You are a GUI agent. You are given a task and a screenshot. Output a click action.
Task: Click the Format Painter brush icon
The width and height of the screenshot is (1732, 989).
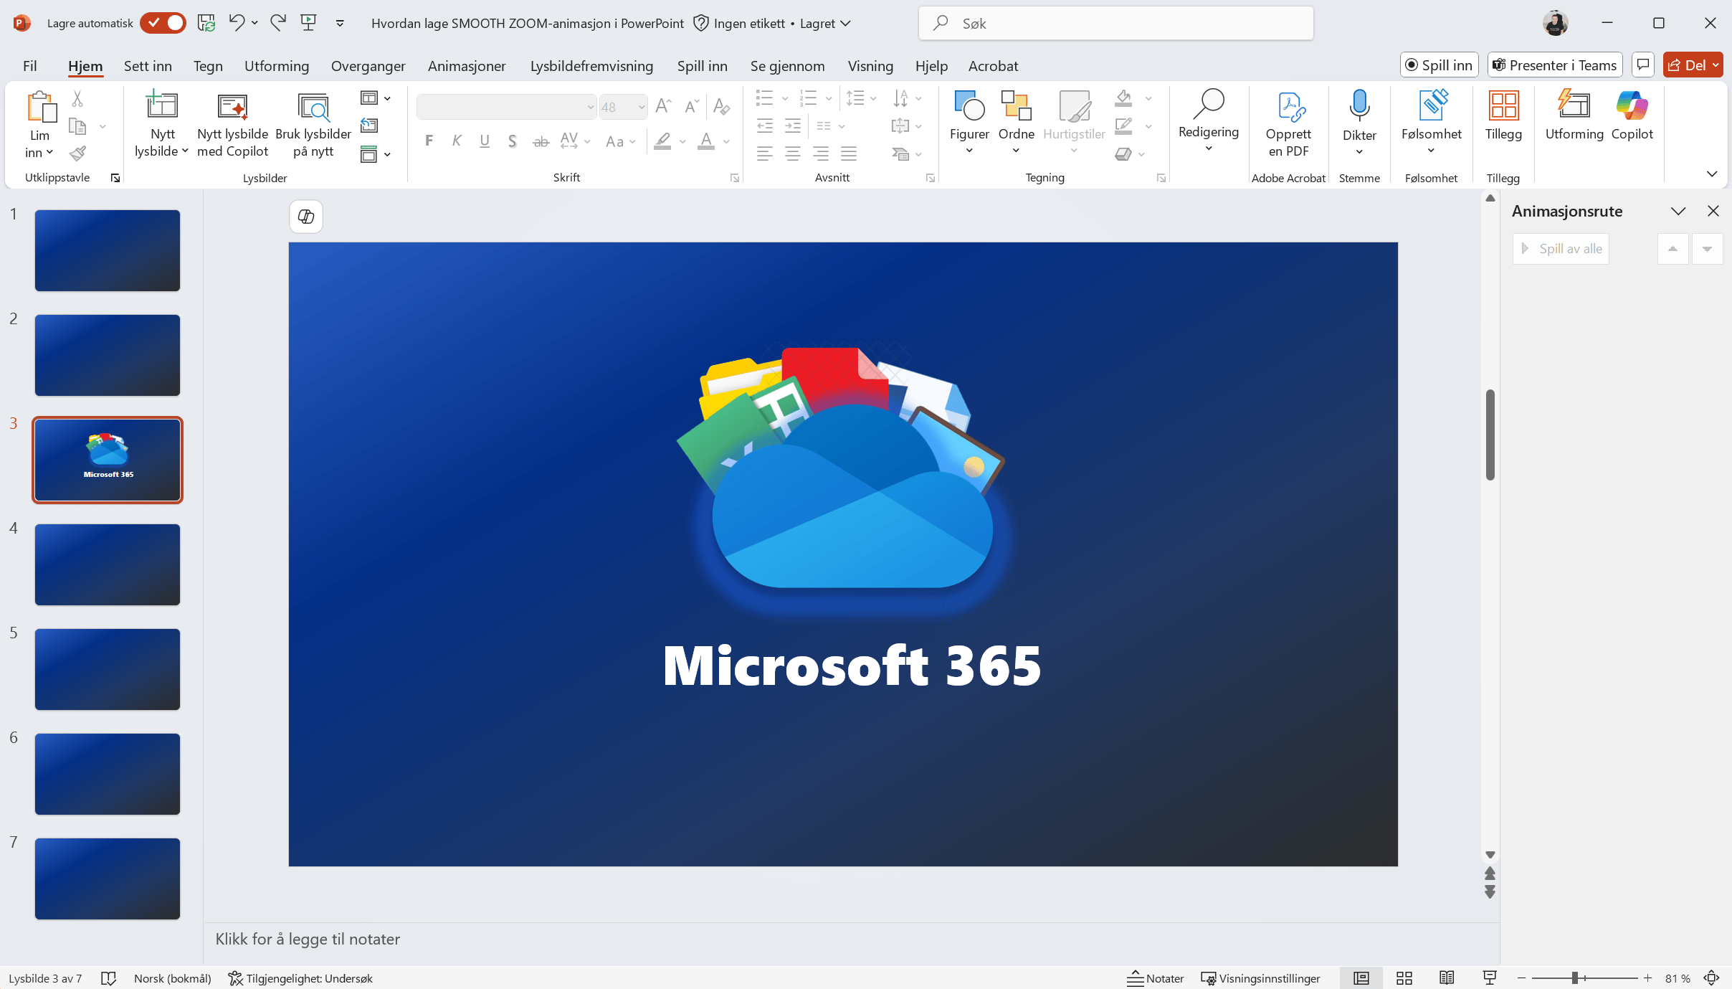(77, 153)
